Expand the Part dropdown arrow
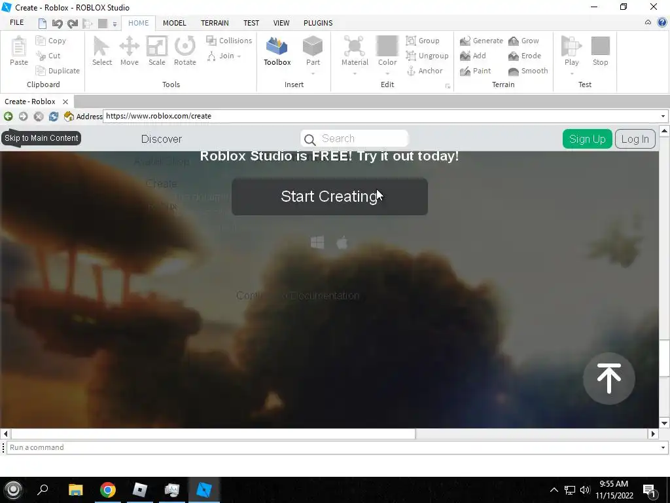This screenshot has height=503, width=670. 313,73
